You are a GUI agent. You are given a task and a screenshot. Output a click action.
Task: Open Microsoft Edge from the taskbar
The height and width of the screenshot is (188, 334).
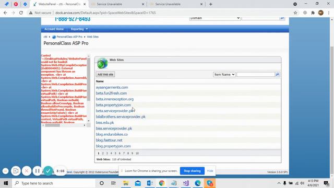click(x=198, y=183)
